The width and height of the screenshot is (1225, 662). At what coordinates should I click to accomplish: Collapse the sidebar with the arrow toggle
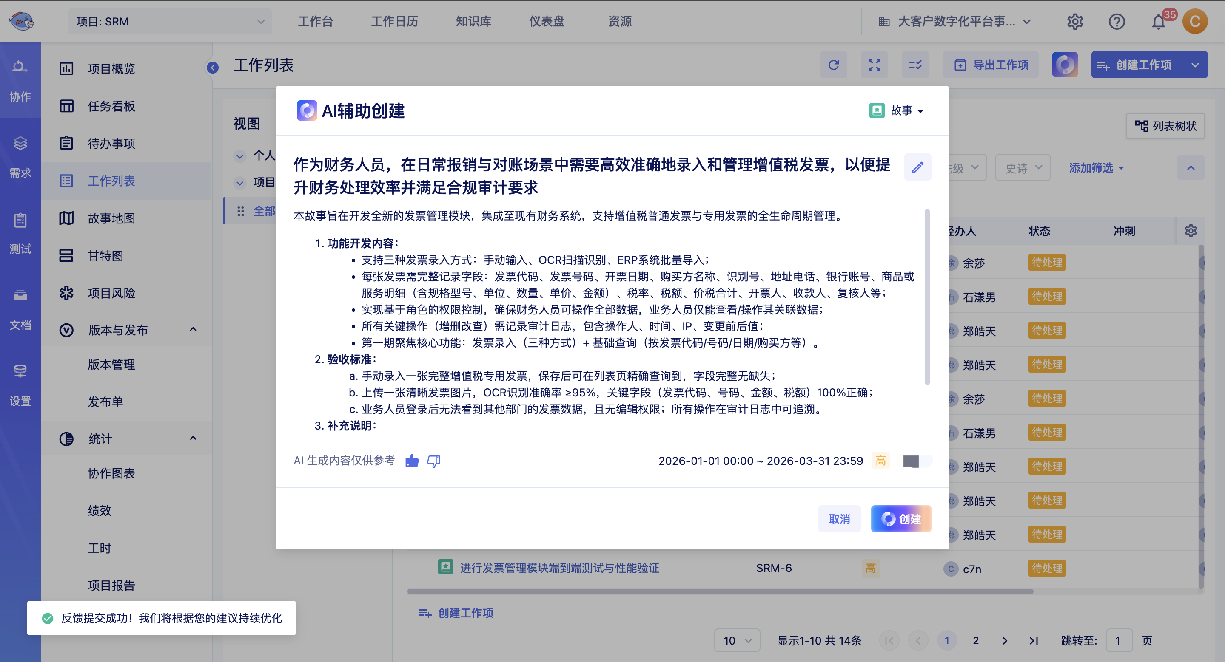(213, 68)
